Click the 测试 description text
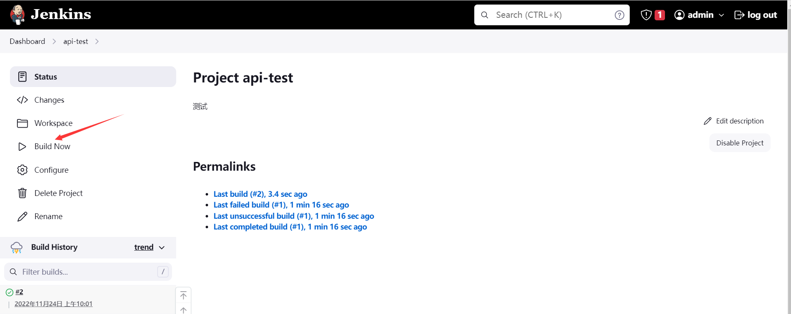This screenshot has width=791, height=314. click(200, 106)
